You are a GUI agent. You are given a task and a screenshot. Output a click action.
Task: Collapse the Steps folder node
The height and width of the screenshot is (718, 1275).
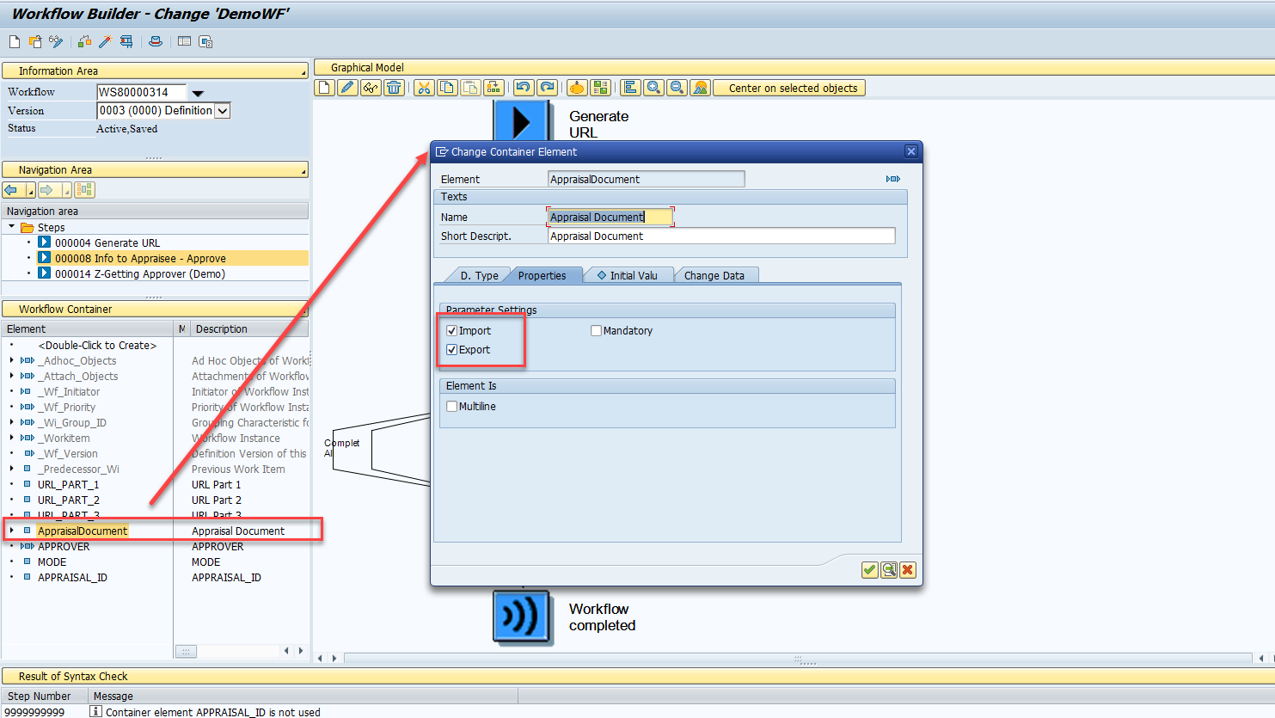pos(12,227)
